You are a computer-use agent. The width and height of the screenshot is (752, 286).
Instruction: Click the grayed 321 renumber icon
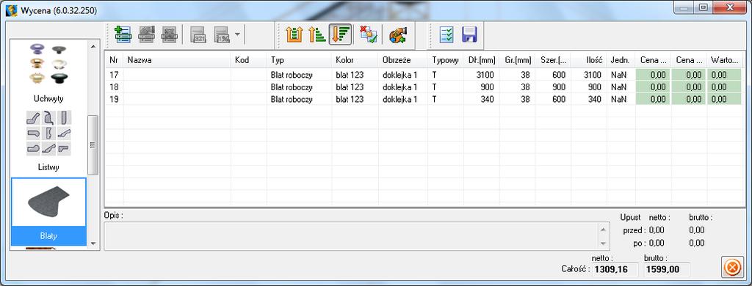coord(198,35)
